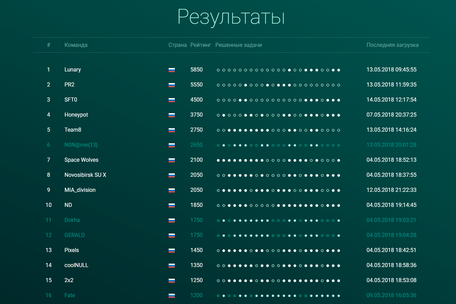Click the flag beside MIA_division team

[x=172, y=190]
